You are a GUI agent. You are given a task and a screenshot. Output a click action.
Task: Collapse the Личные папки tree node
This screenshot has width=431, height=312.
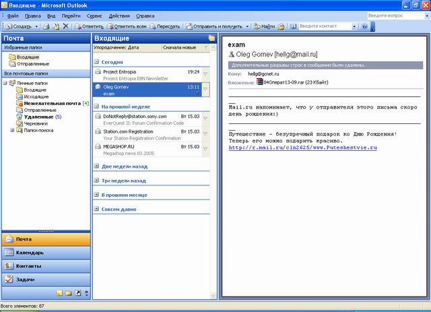tap(5, 83)
